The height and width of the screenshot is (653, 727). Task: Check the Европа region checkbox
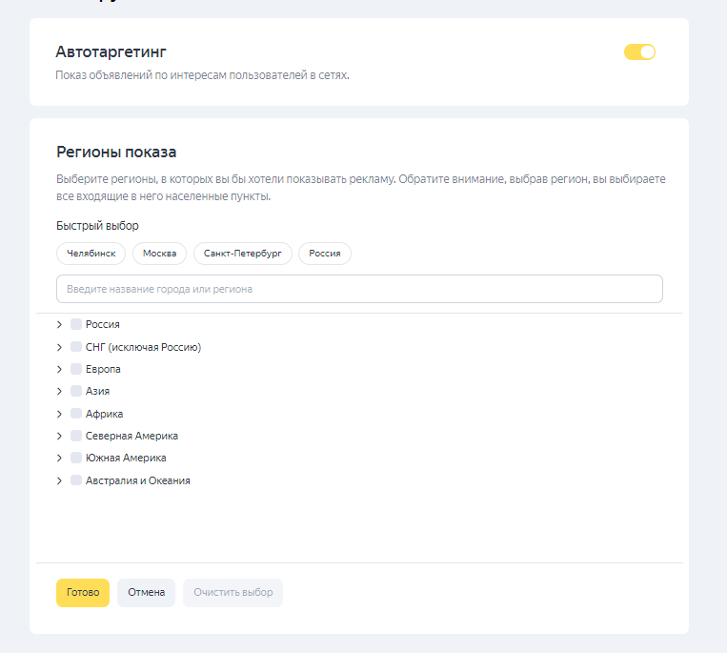76,369
